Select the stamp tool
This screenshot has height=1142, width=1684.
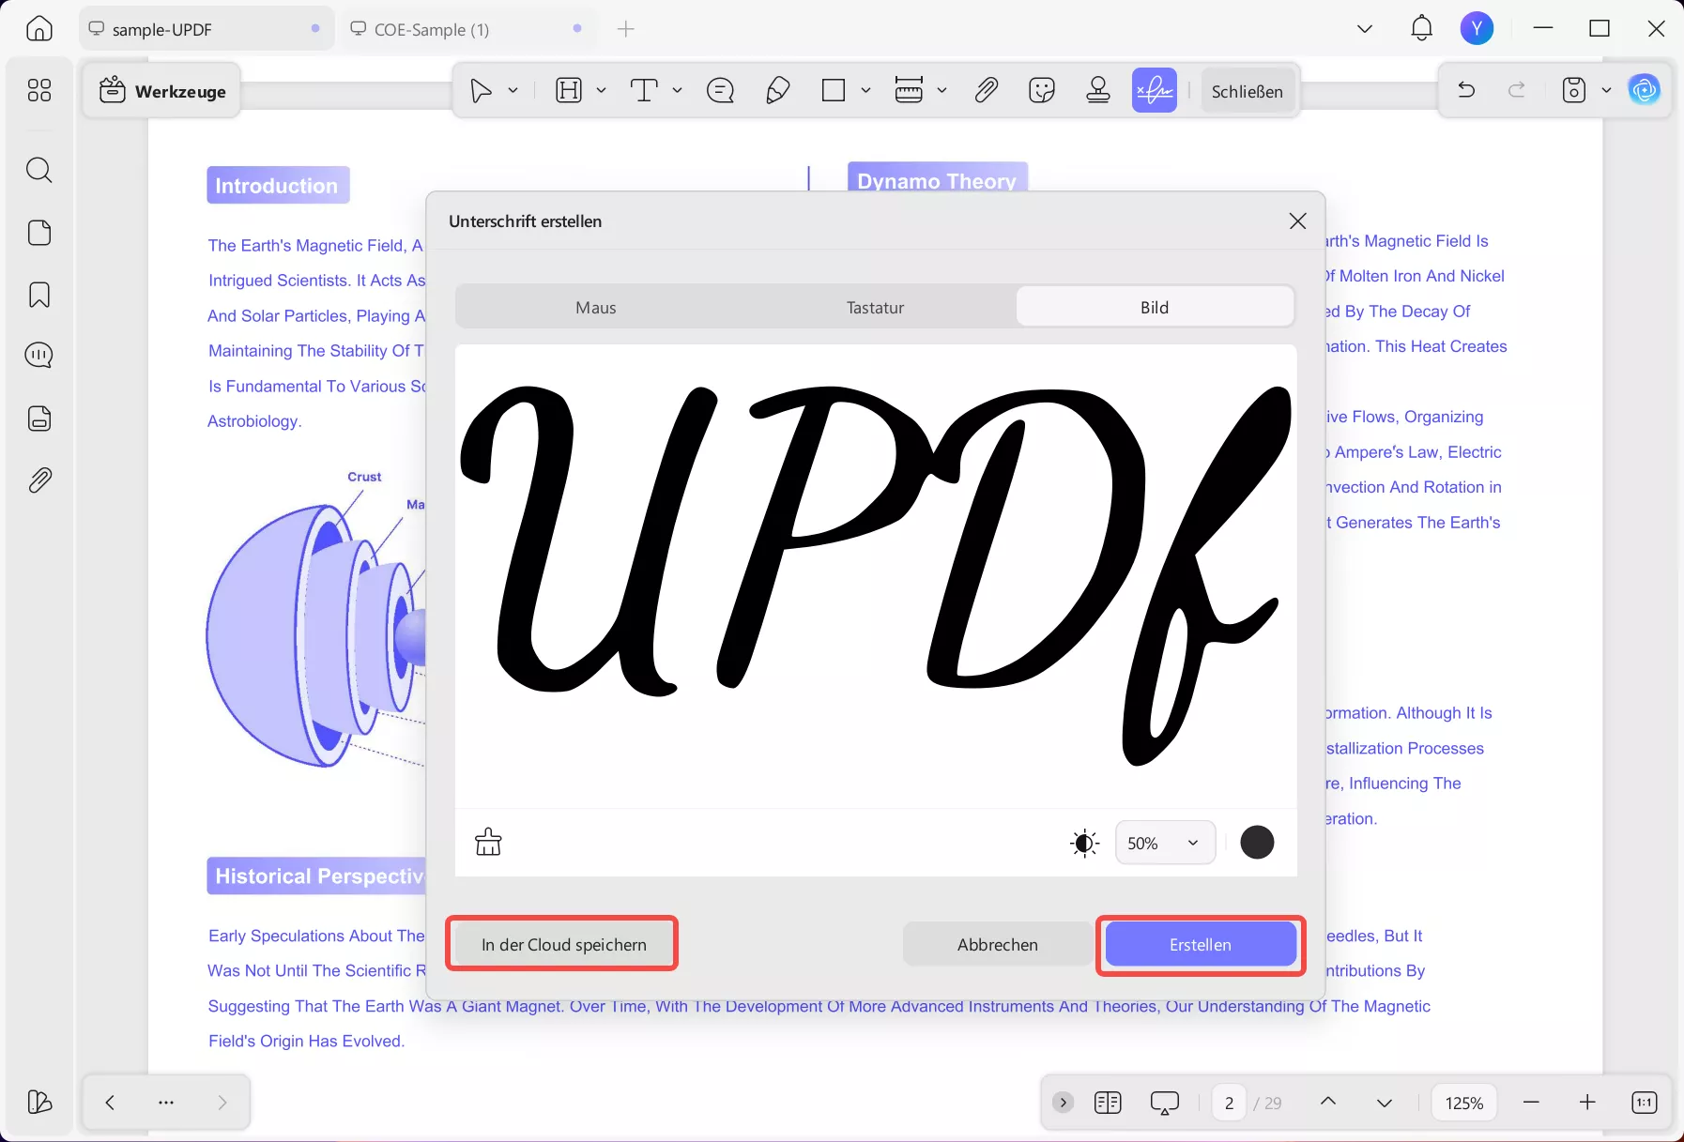[1098, 91]
